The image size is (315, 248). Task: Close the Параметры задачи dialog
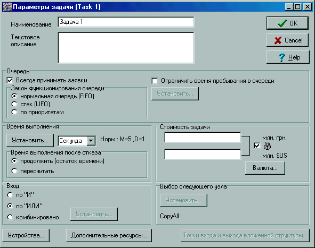308,7
